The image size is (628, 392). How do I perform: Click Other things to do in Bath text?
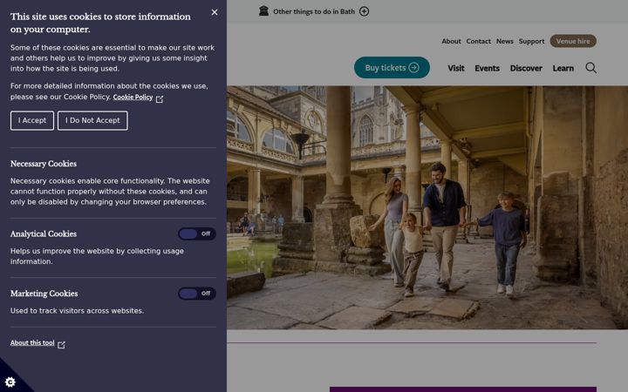[314, 11]
